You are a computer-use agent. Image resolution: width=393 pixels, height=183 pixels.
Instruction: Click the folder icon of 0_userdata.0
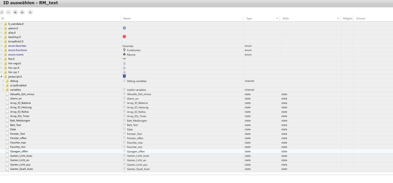5,24
